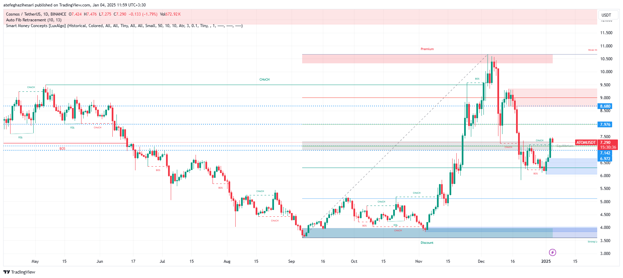Select the blue 7.976 price level tag

[x=605, y=124]
